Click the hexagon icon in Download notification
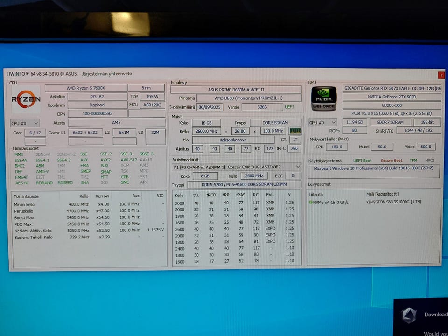 click(x=409, y=315)
